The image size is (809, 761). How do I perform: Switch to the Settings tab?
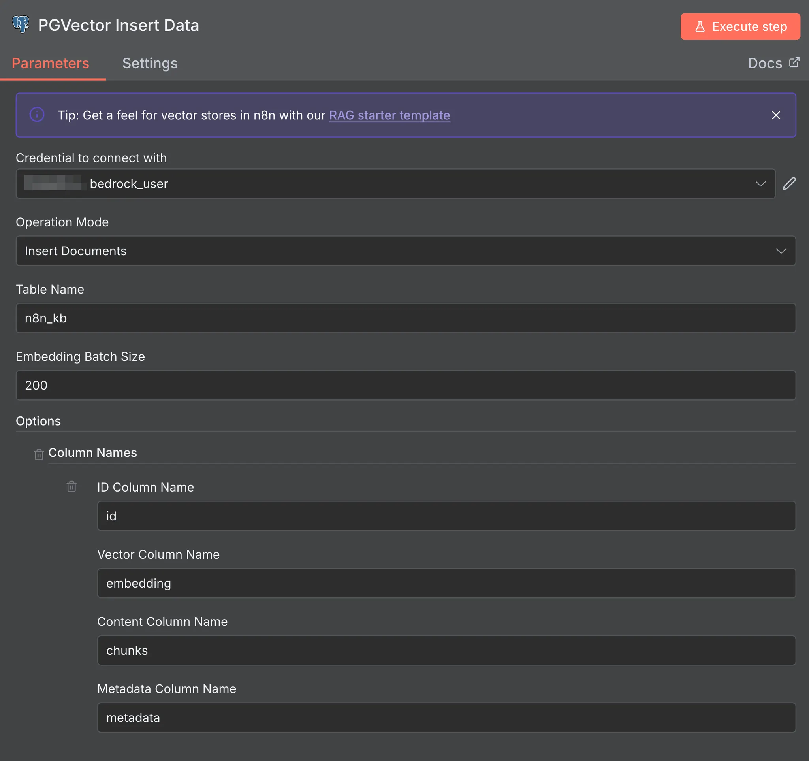(150, 63)
